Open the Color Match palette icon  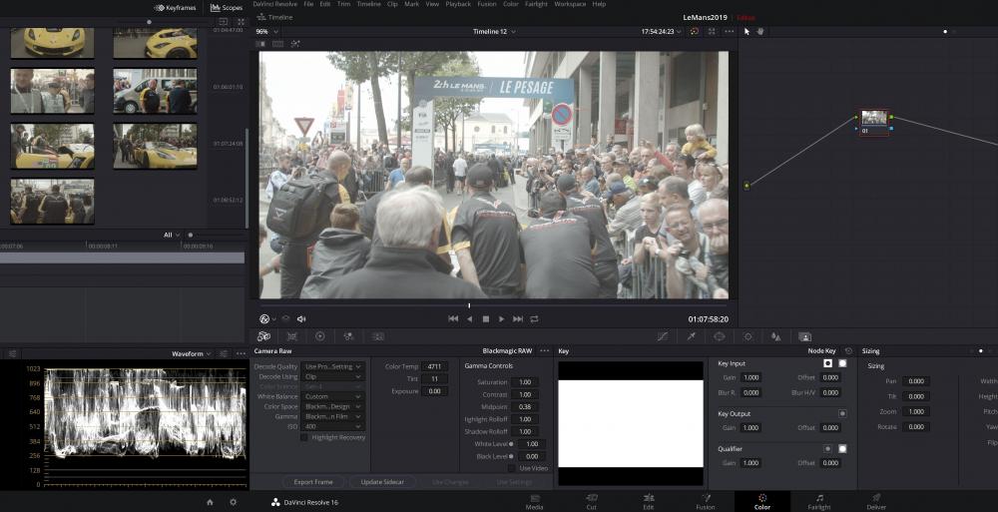(292, 336)
